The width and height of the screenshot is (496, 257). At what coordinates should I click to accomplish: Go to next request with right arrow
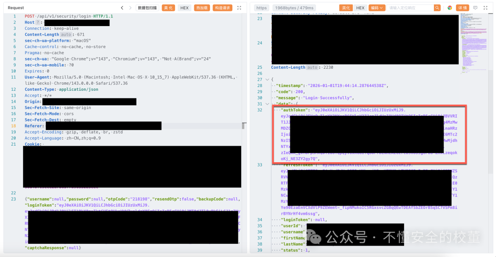point(130,8)
